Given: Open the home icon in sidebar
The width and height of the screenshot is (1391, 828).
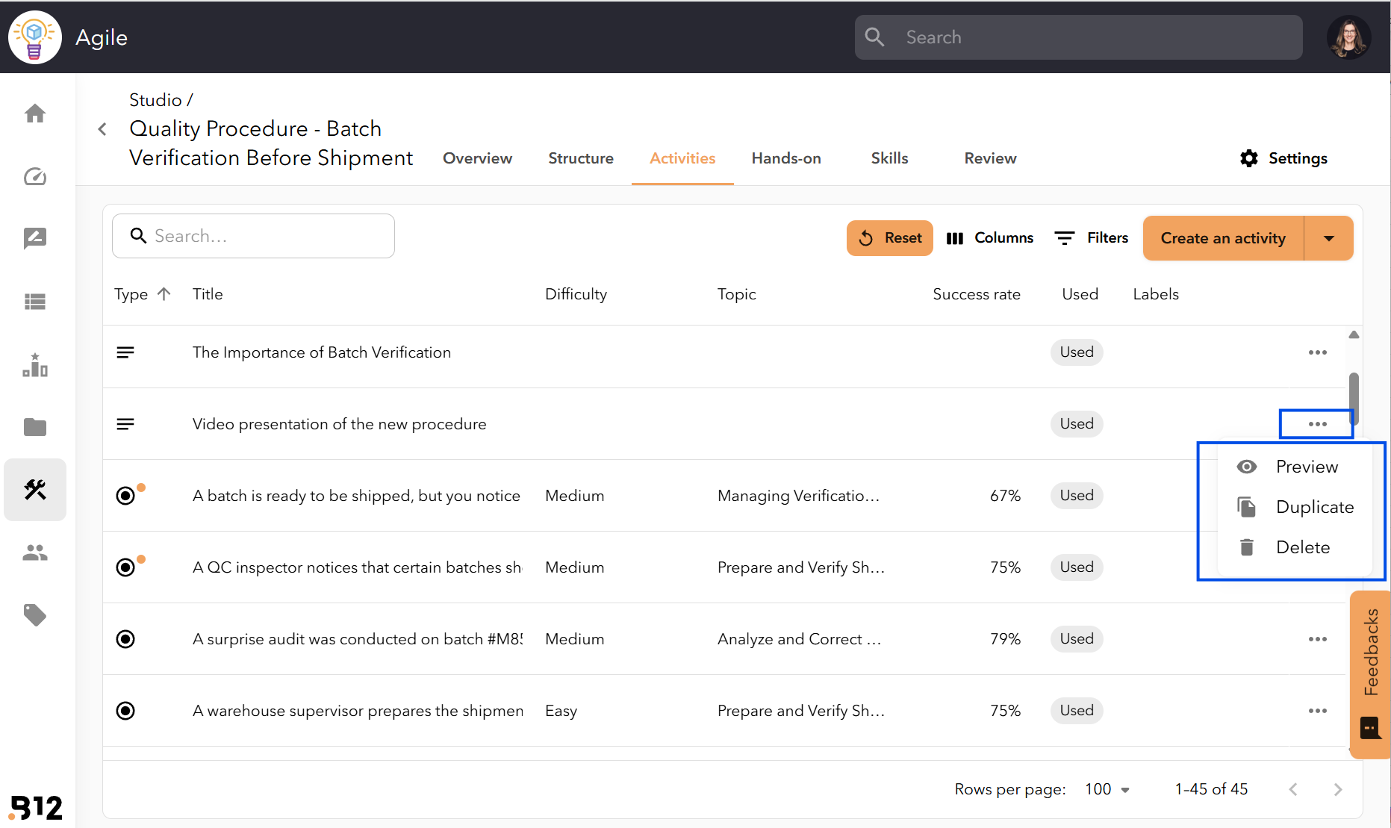Looking at the screenshot, I should click(35, 113).
